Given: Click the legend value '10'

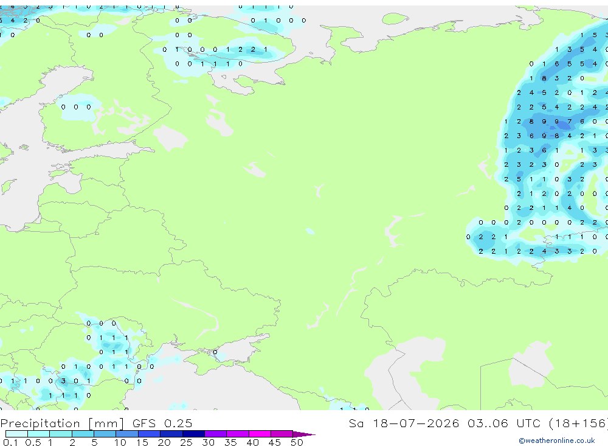Looking at the screenshot, I should tap(120, 442).
